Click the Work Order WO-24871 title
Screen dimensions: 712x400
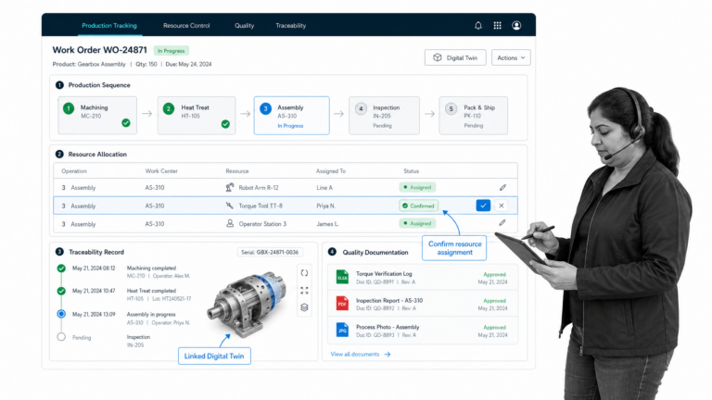[x=99, y=50]
